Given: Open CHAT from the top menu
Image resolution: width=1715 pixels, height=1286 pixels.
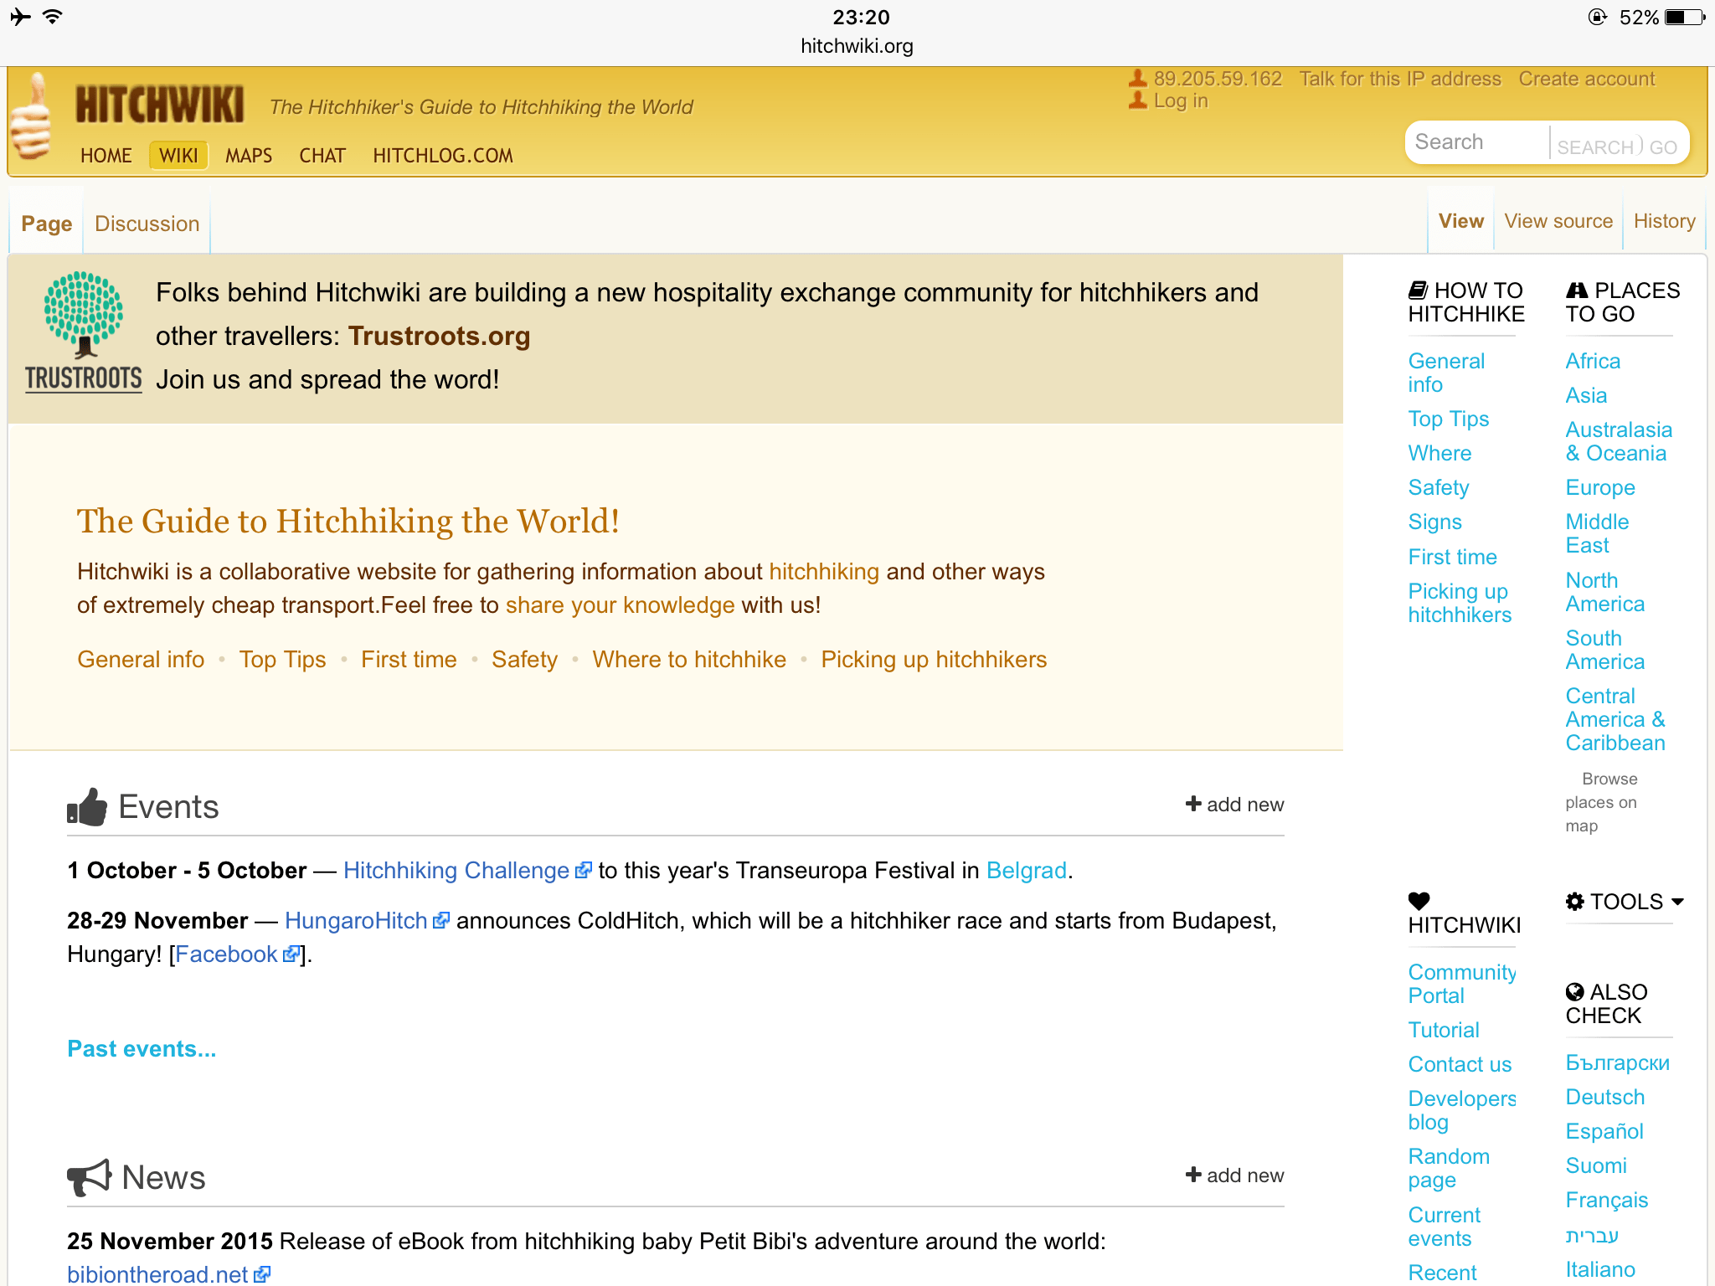Looking at the screenshot, I should coord(322,156).
